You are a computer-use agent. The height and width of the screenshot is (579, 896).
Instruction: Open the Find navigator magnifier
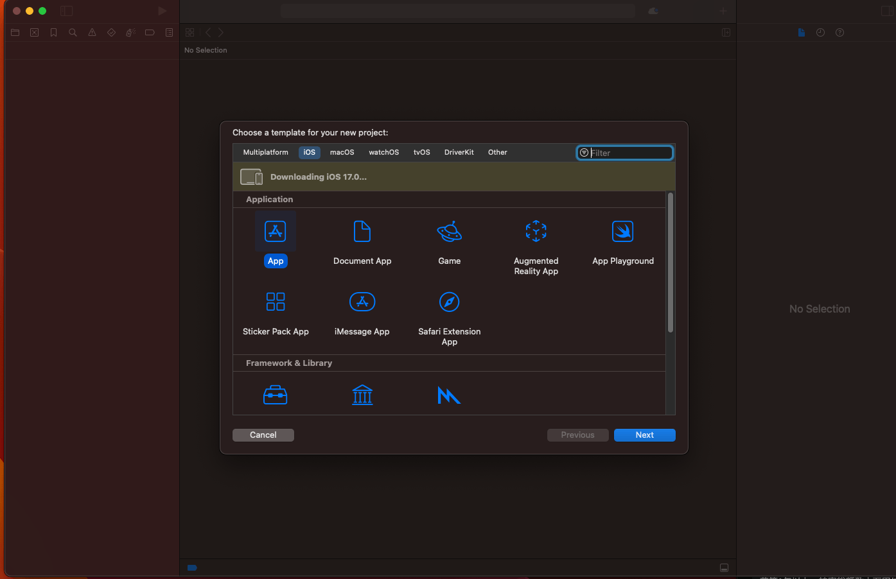(73, 33)
